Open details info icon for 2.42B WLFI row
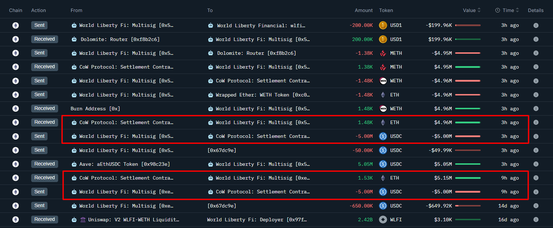Viewport: 553px width, 228px height. [x=536, y=220]
